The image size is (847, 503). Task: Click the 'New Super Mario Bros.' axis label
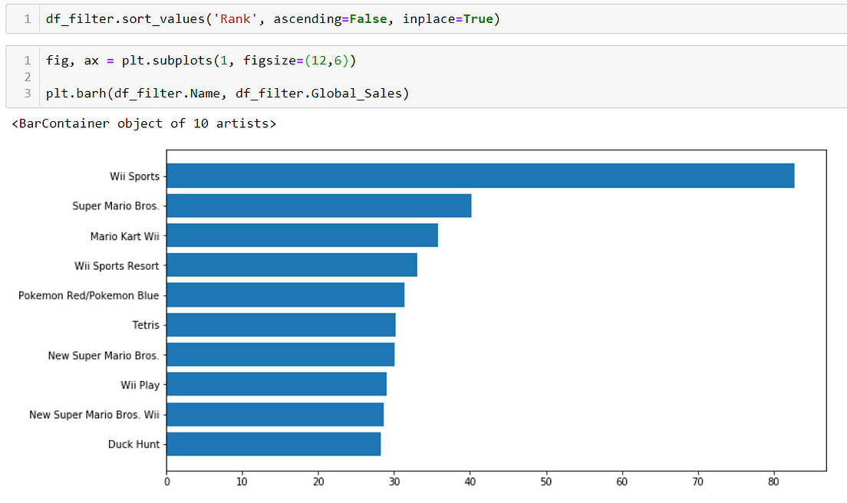(x=103, y=356)
